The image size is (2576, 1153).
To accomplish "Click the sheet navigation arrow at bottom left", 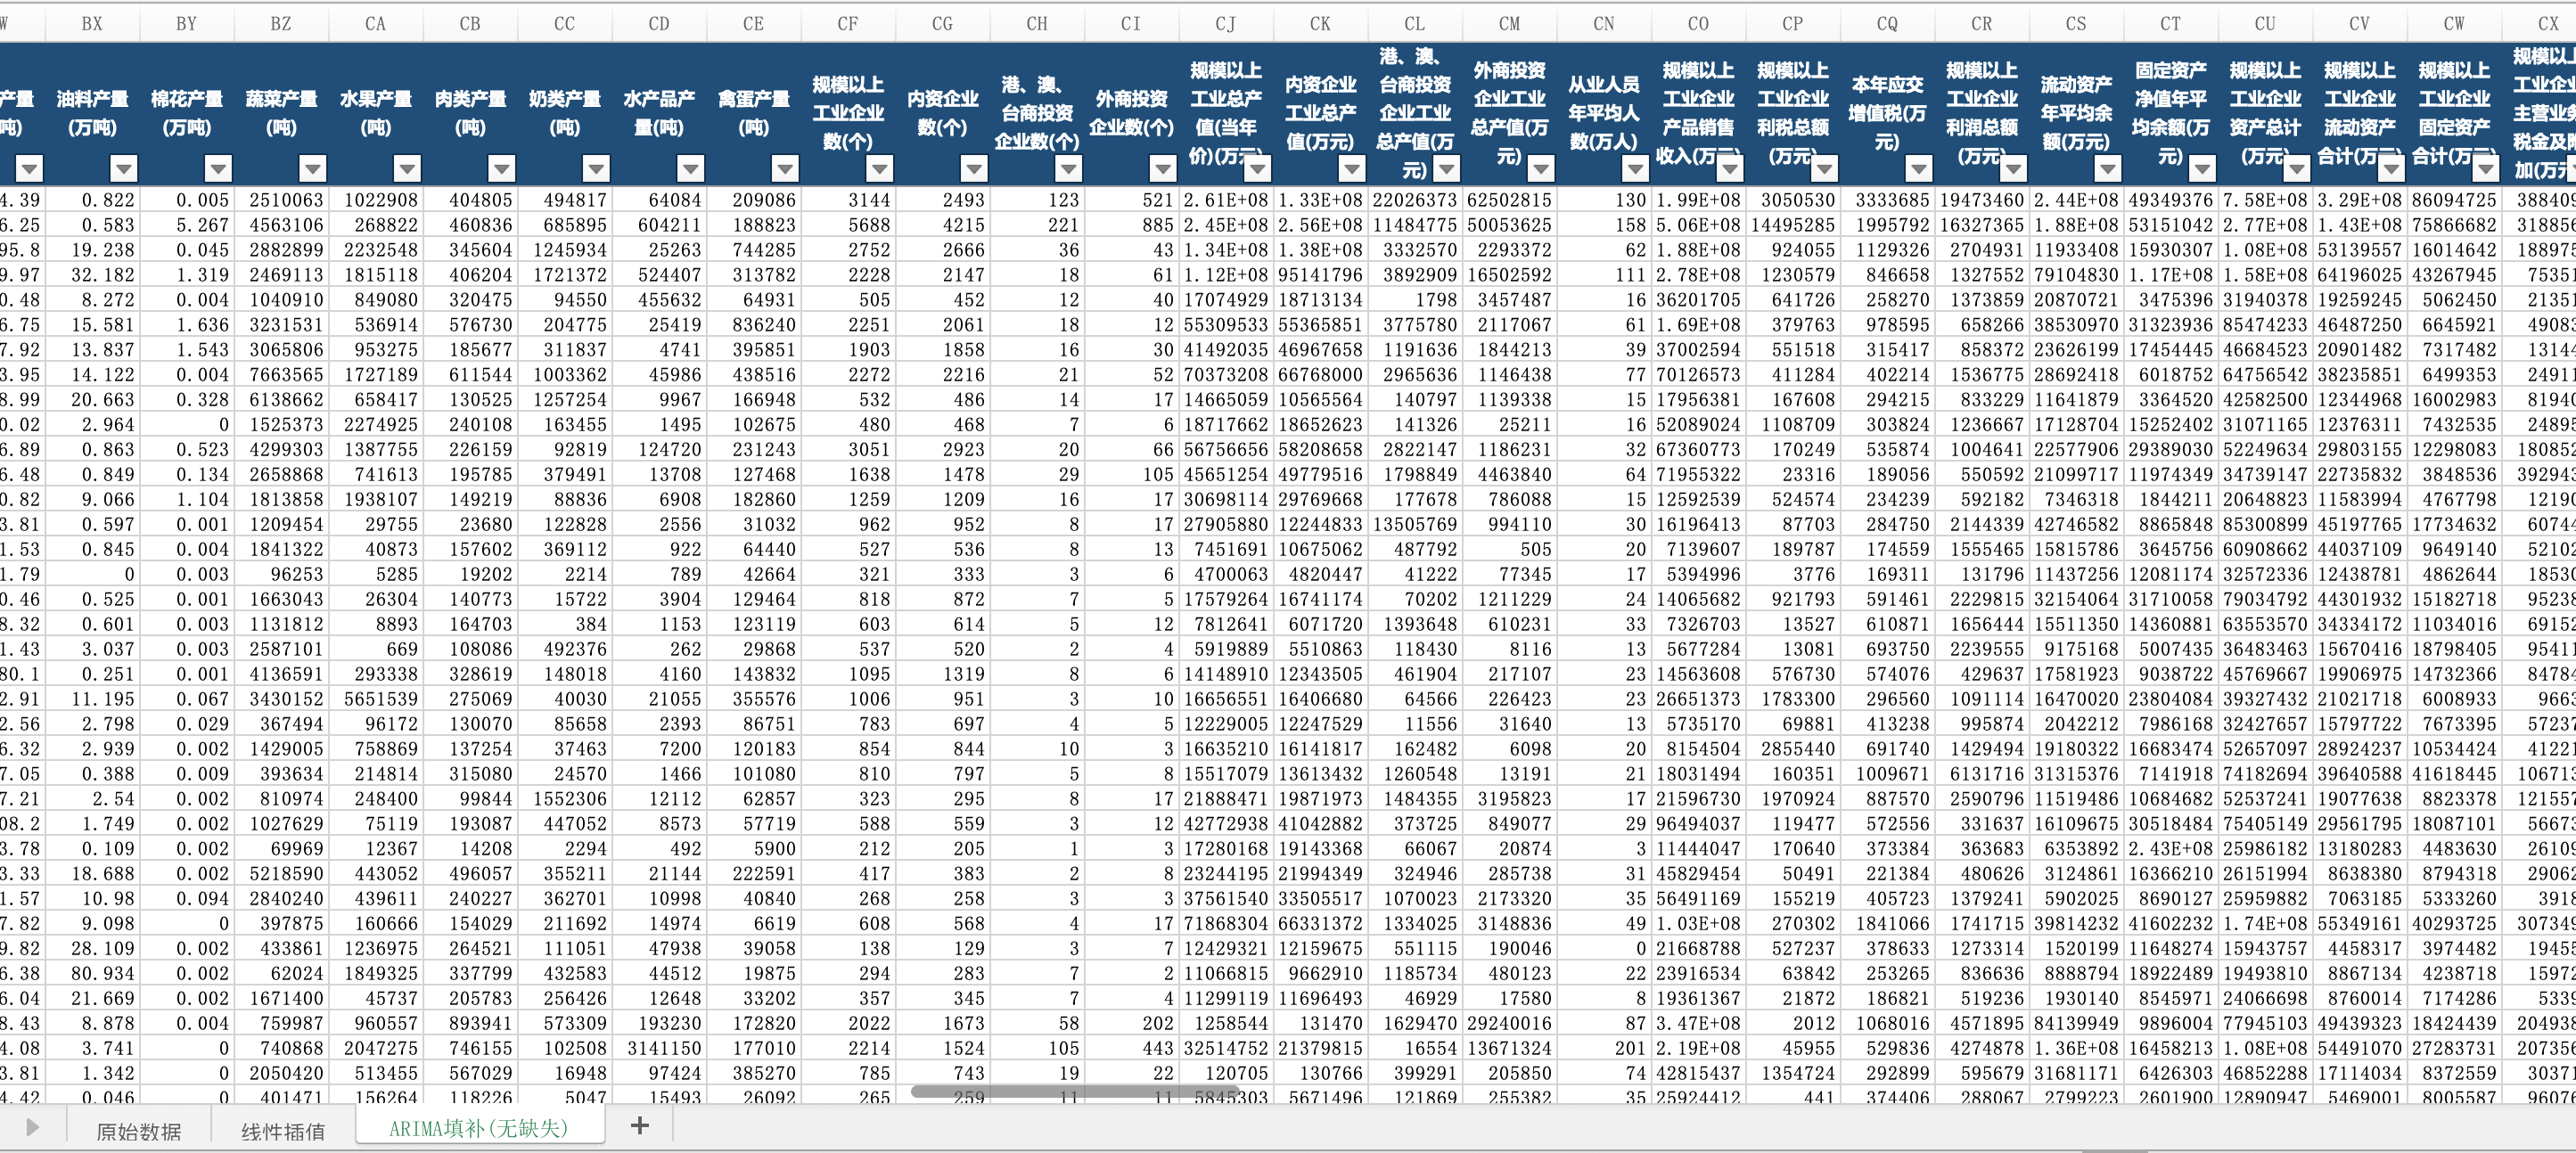I will coord(32,1127).
